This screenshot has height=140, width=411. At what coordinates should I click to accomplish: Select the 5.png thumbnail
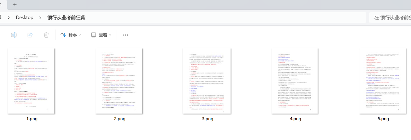(383, 81)
